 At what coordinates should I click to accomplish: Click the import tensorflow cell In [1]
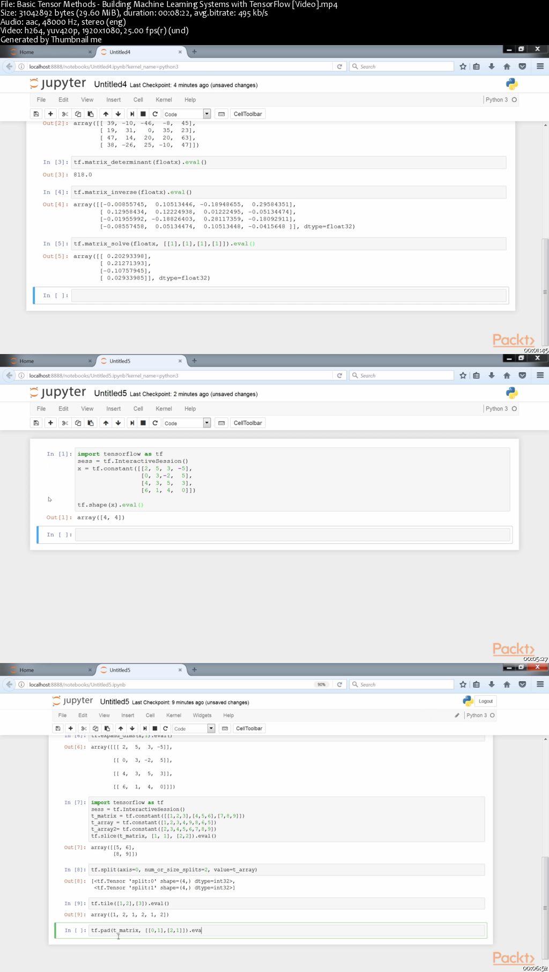(x=293, y=480)
